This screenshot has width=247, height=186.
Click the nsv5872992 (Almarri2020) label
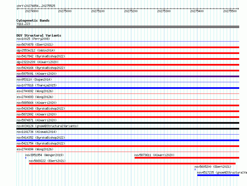click(37, 114)
